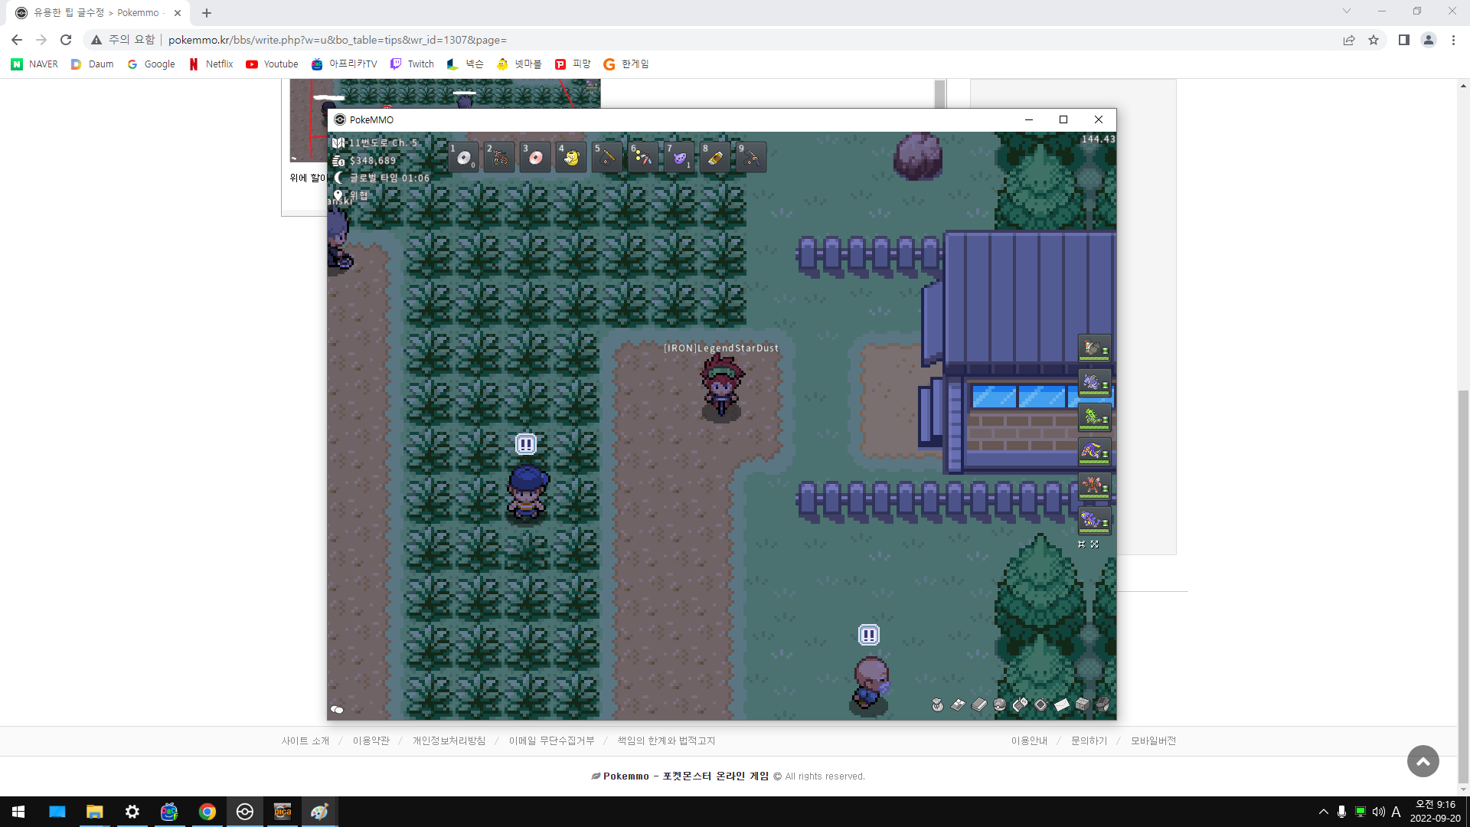The width and height of the screenshot is (1470, 827).
Task: Open the mail envelope icon
Action: coord(1062,705)
